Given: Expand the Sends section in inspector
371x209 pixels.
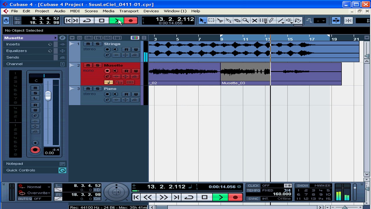Looking at the screenshot, I should [x=12, y=57].
